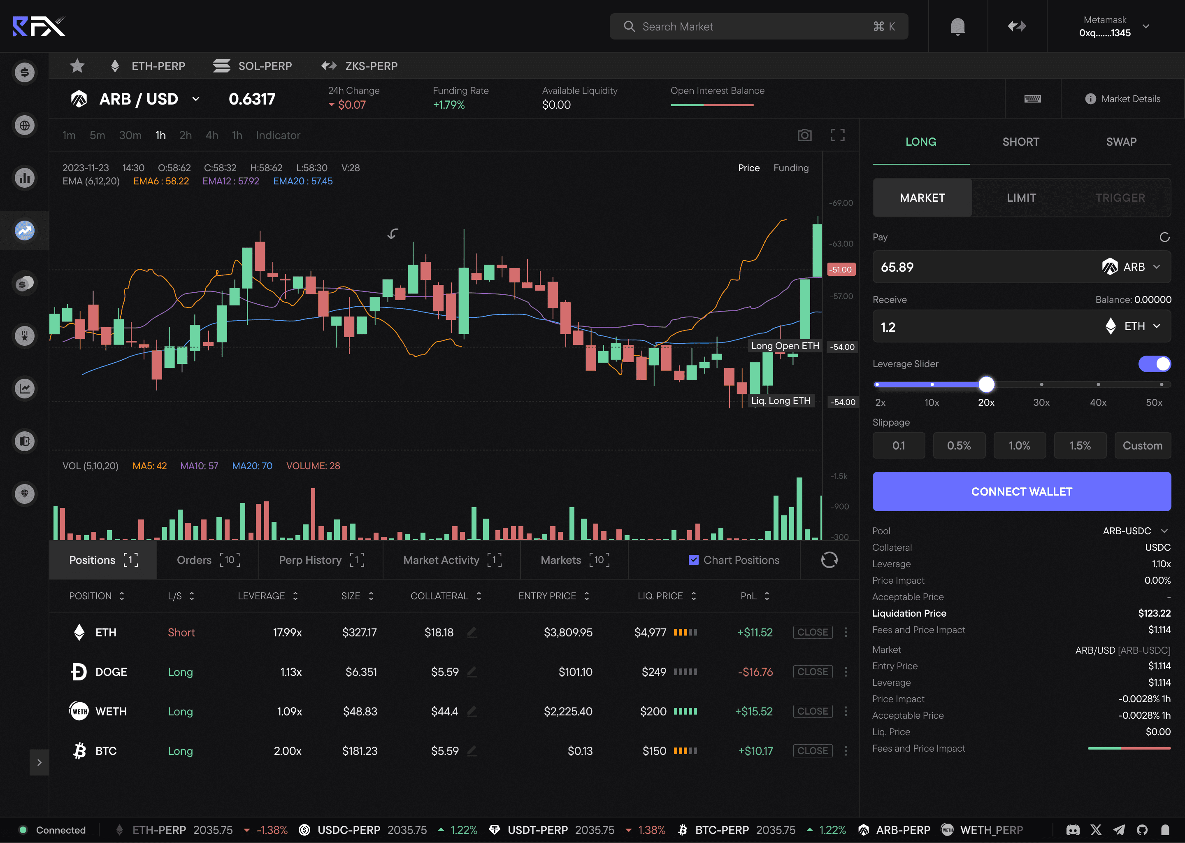Click the favorites star icon
Screen dimensions: 1185x843
point(77,66)
